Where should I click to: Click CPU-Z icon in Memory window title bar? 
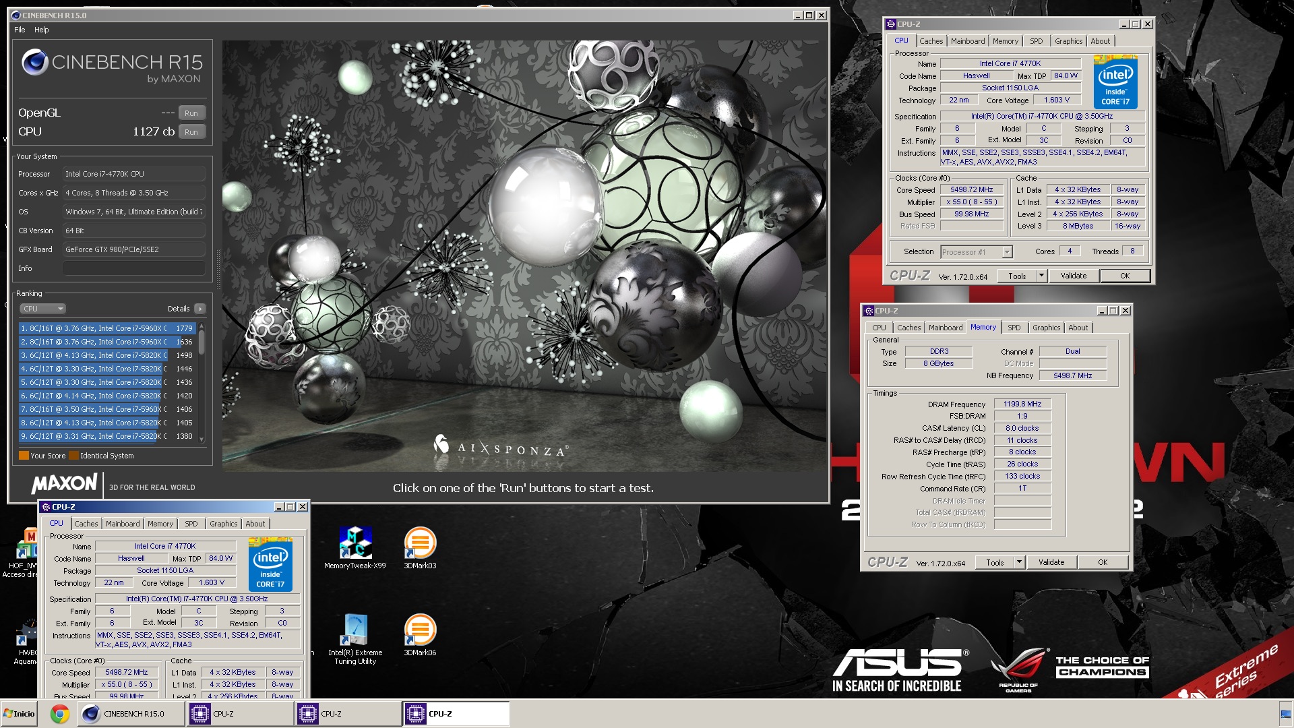[x=868, y=311]
